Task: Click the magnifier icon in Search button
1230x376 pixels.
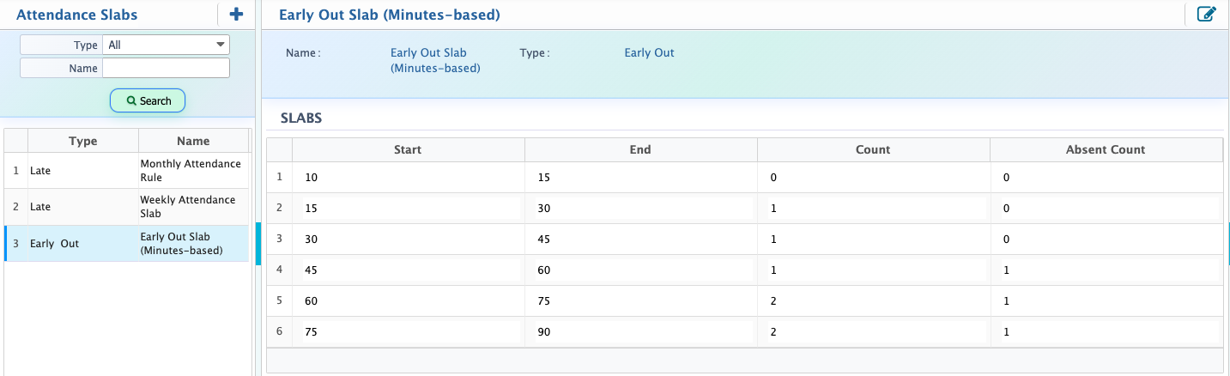Action: click(131, 100)
